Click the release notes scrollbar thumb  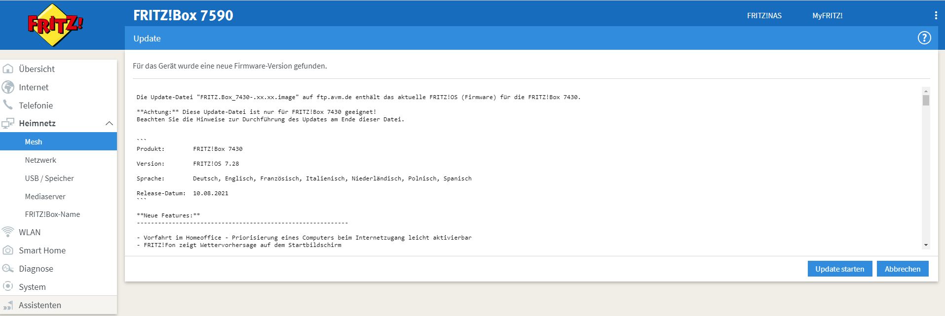click(x=926, y=101)
